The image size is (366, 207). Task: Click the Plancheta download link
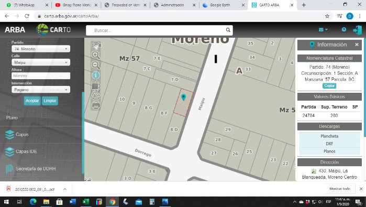329,136
